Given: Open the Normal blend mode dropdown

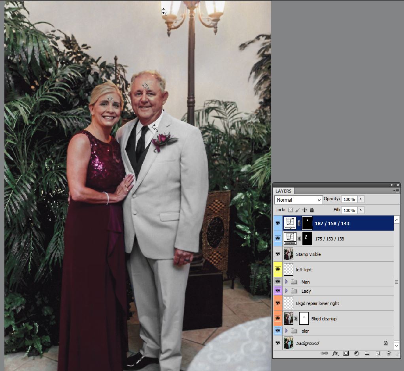Looking at the screenshot, I should (298, 200).
